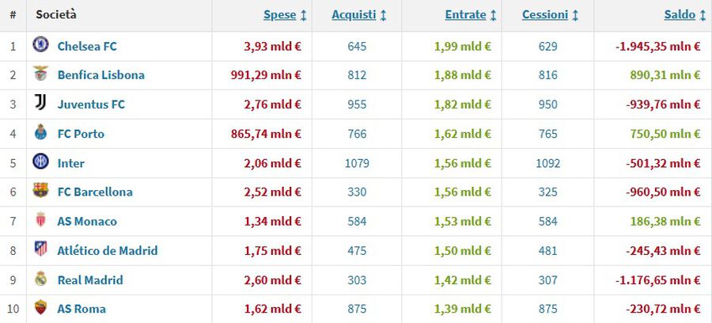Click the Atlético de Madrid crest
The width and height of the screenshot is (712, 323).
(x=40, y=250)
